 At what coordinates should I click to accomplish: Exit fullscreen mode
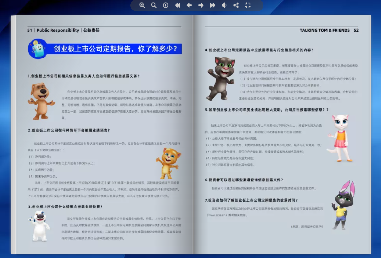click(248, 5)
